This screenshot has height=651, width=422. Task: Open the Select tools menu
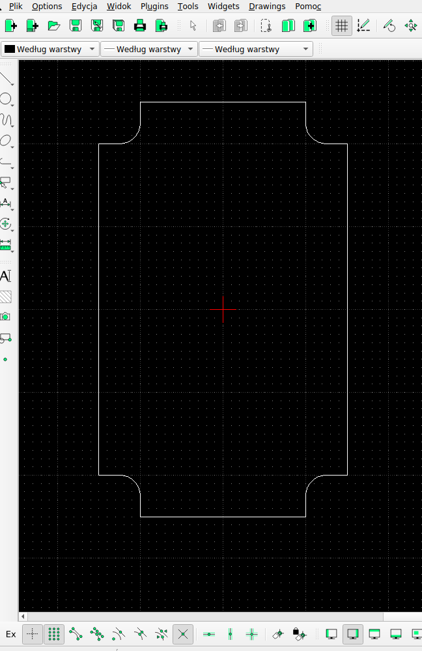pos(7,183)
